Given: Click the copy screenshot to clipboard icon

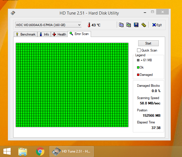Looking at the screenshot, I should coord(128,25).
